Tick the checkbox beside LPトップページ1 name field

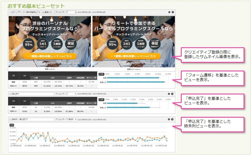[x=10, y=12]
